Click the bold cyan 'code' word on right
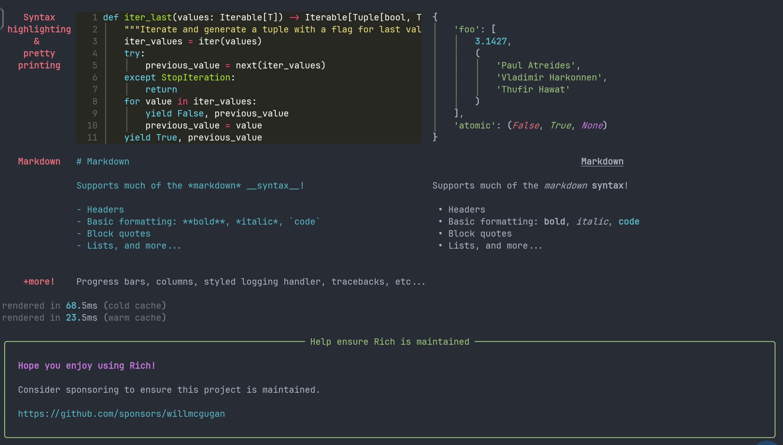 tap(629, 222)
